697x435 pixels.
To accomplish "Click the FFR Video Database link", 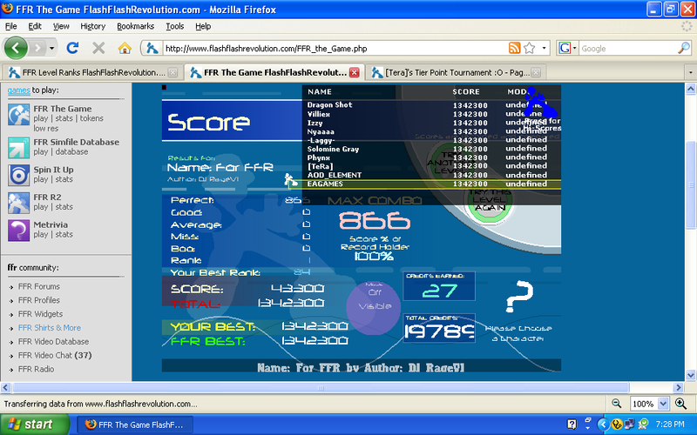I will [x=53, y=342].
